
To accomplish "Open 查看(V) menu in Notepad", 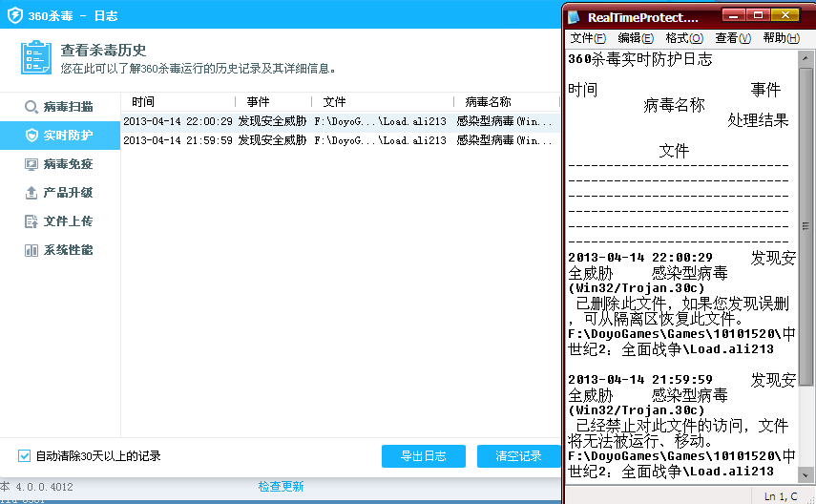I will [x=733, y=38].
